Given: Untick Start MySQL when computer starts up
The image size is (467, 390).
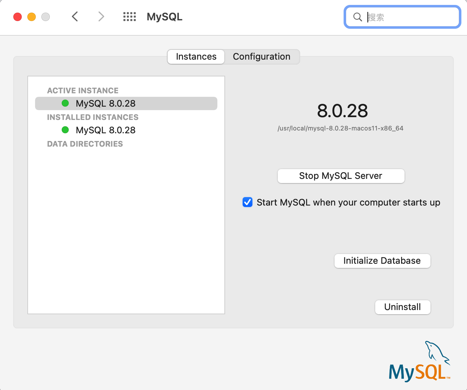Looking at the screenshot, I should click(x=248, y=202).
